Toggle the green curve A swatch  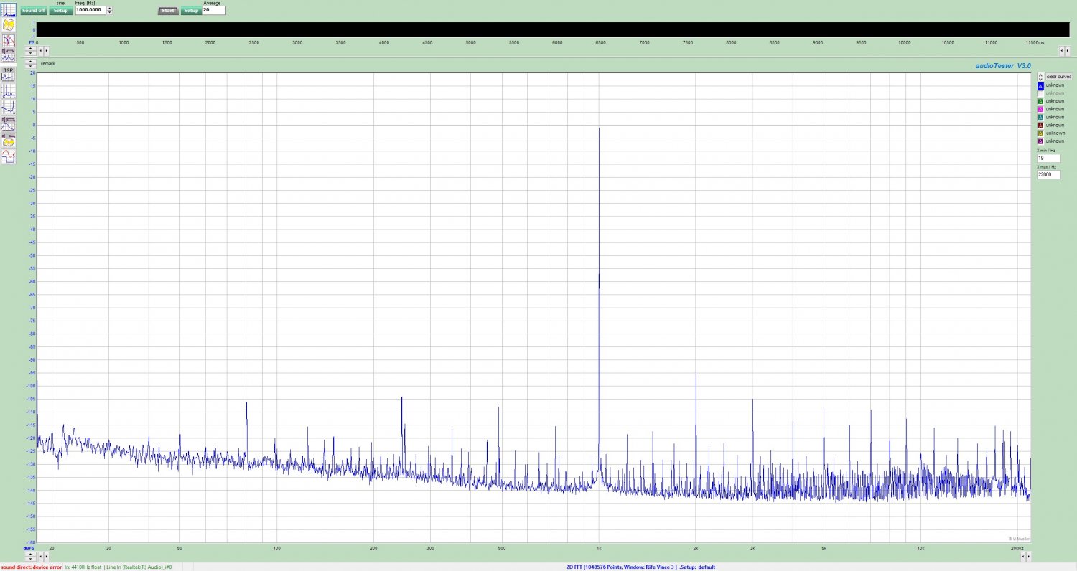click(x=1040, y=101)
